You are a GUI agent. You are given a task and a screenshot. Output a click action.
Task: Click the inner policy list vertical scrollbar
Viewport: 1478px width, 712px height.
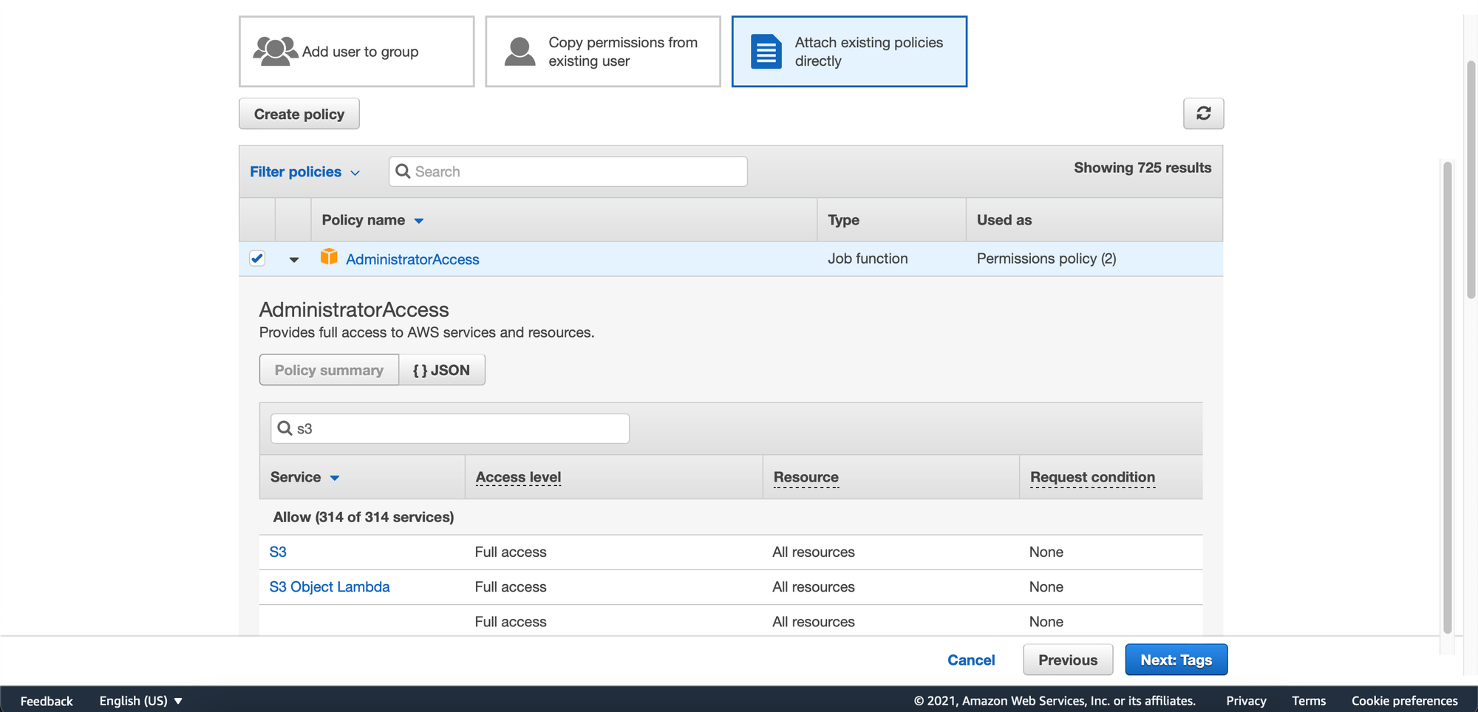[1448, 397]
